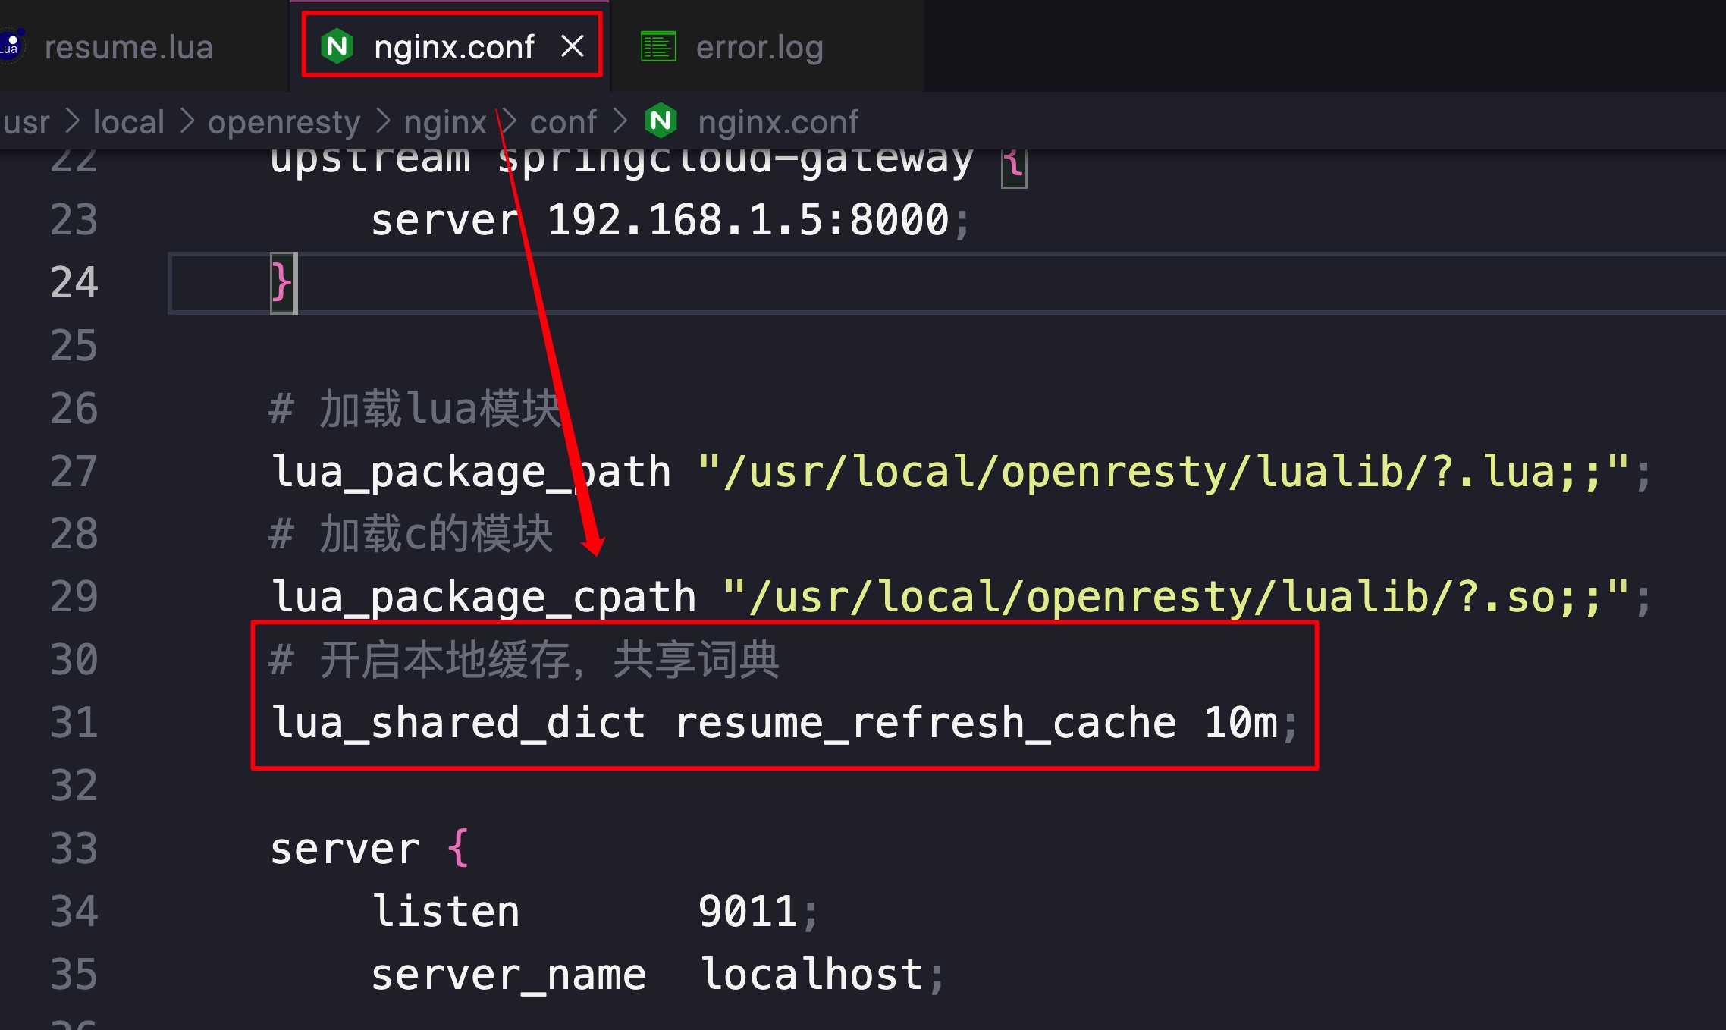The height and width of the screenshot is (1030, 1726).
Task: Click the lua_package_cpath path string
Action: point(1175,597)
